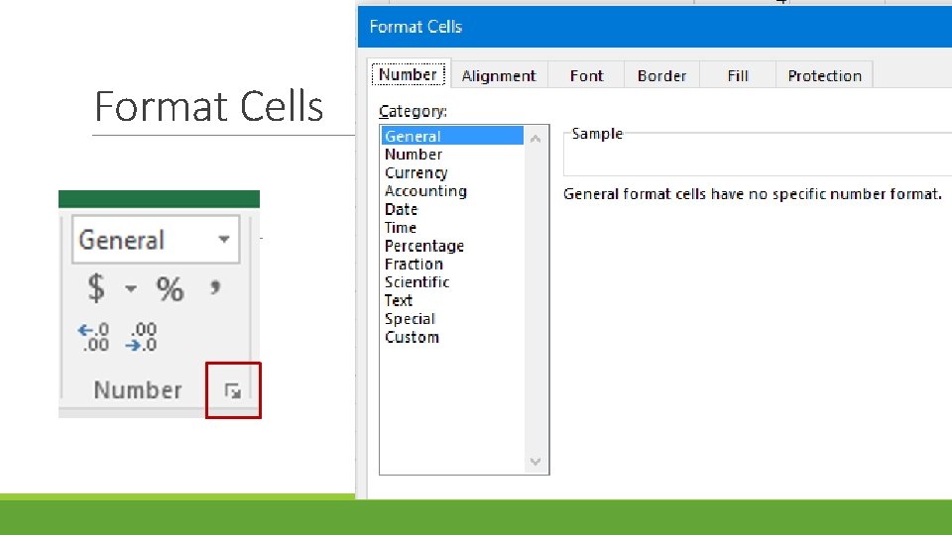Choose the Accounting category

tap(452, 191)
